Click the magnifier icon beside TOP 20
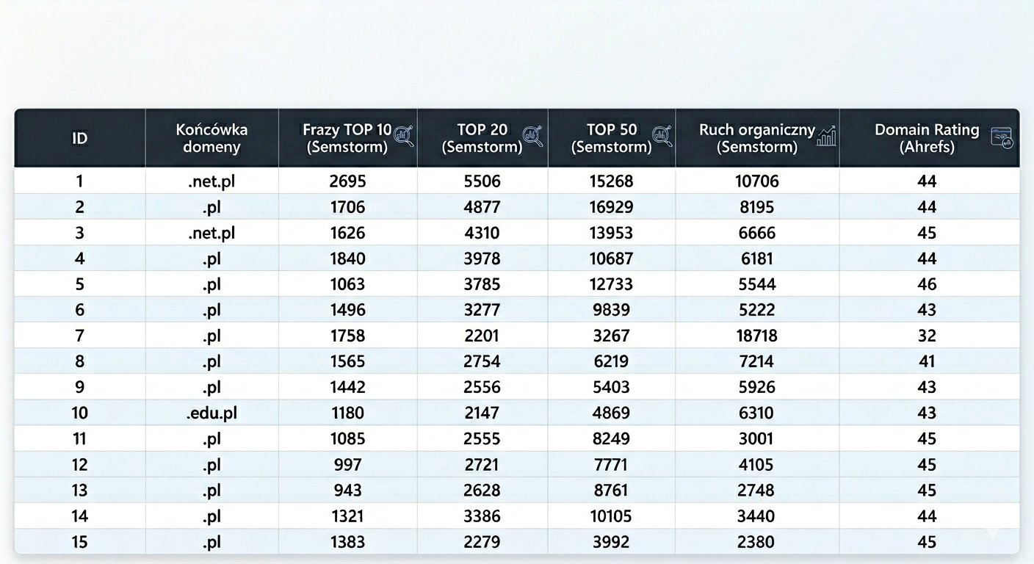This screenshot has height=564, width=1034. tap(533, 135)
